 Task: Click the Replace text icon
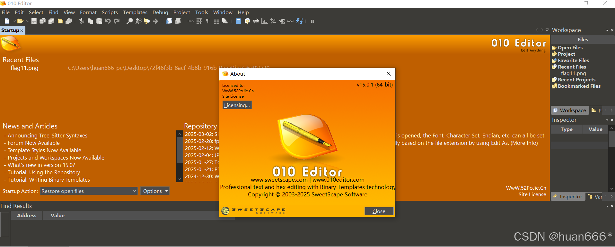click(x=138, y=21)
